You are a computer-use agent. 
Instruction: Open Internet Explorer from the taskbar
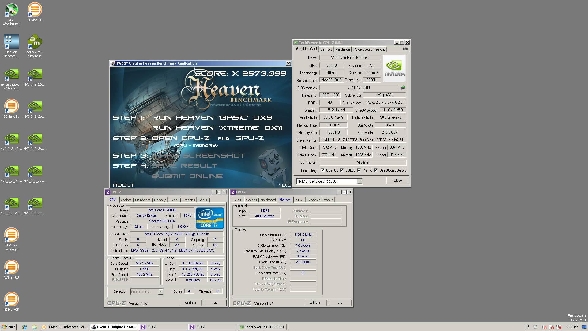tap(24, 327)
